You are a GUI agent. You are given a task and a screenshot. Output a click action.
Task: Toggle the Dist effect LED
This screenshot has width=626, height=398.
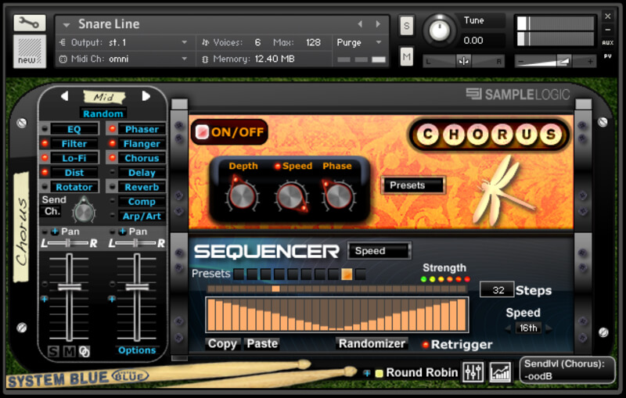[45, 172]
